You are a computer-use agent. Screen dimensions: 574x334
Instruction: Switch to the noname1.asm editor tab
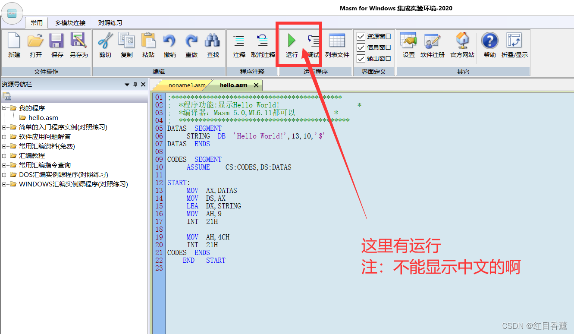(x=187, y=85)
